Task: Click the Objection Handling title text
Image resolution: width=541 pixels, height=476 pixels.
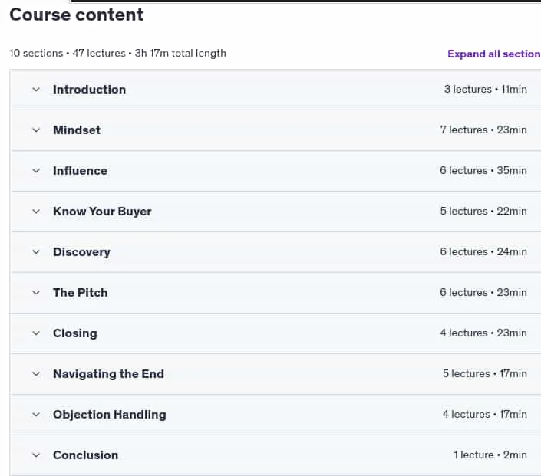Action: pyautogui.click(x=110, y=415)
